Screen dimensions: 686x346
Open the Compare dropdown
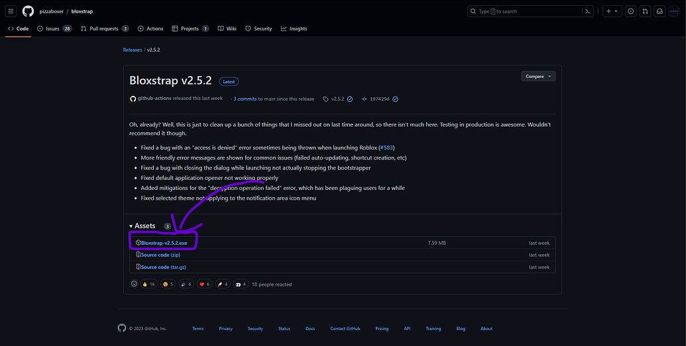538,77
